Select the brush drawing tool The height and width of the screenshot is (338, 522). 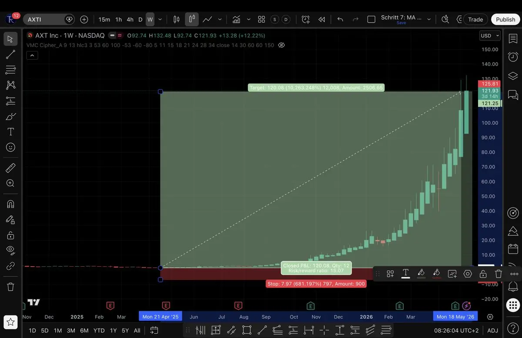coord(10,116)
